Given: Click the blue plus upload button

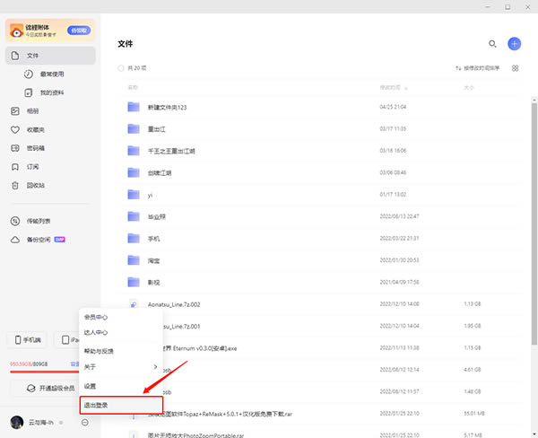Looking at the screenshot, I should [514, 43].
